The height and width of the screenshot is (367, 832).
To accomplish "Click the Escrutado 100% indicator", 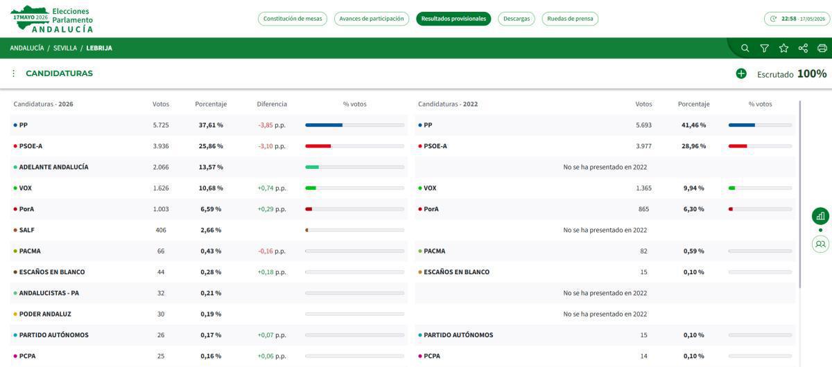I will (792, 73).
